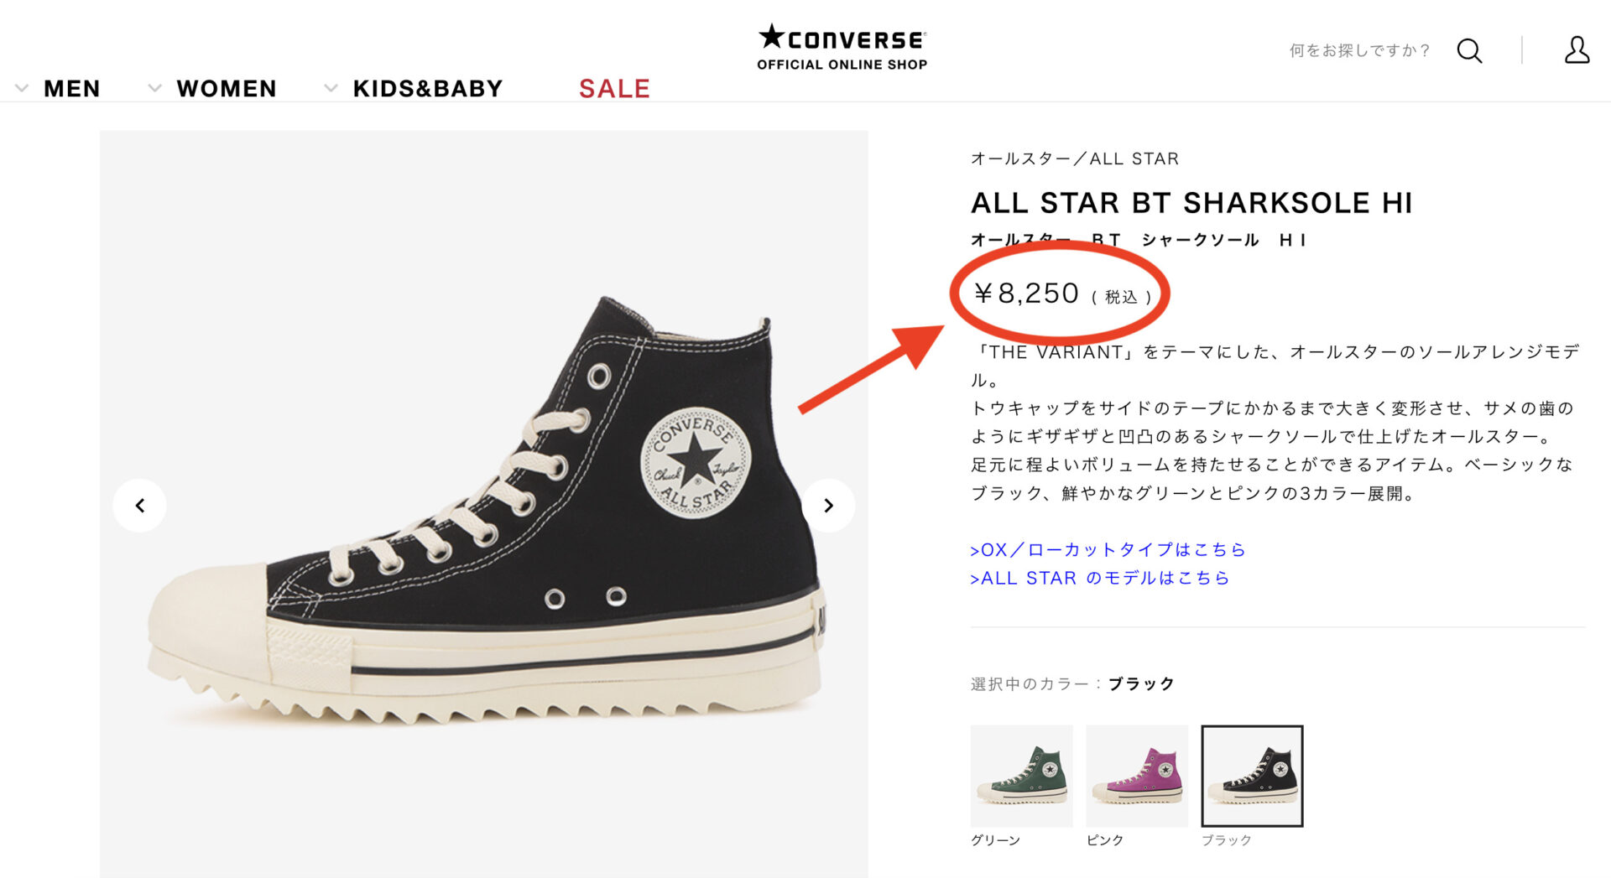Expand the WOMEN menu chevron
The height and width of the screenshot is (878, 1611).
(154, 88)
